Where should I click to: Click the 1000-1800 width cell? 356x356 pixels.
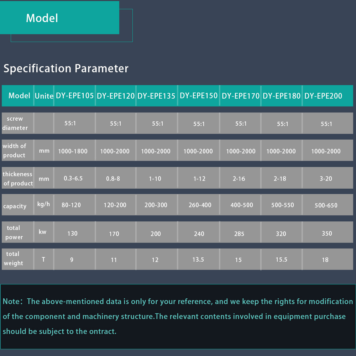pos(73,151)
